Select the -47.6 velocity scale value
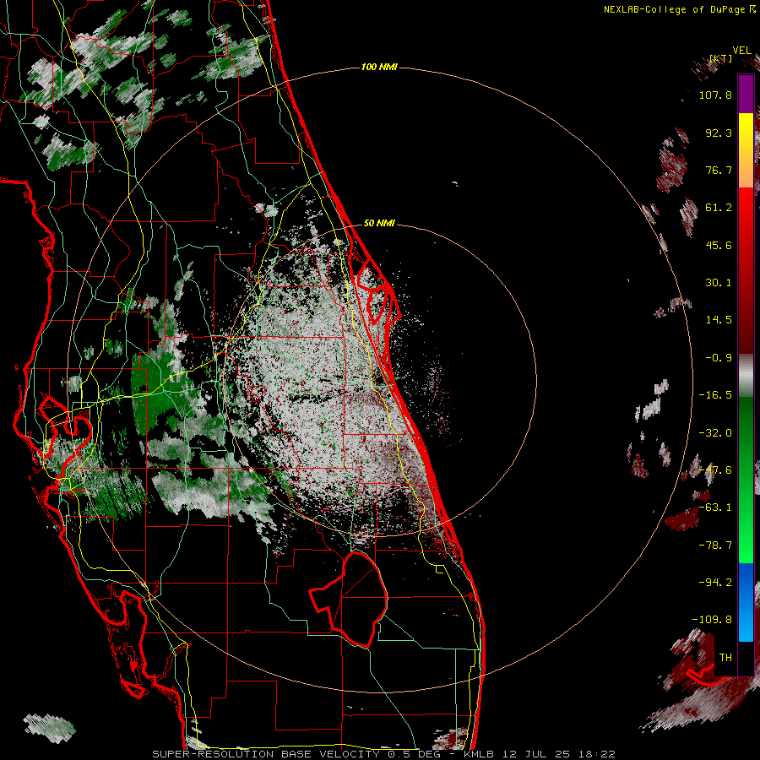The width and height of the screenshot is (760, 760). (x=715, y=470)
